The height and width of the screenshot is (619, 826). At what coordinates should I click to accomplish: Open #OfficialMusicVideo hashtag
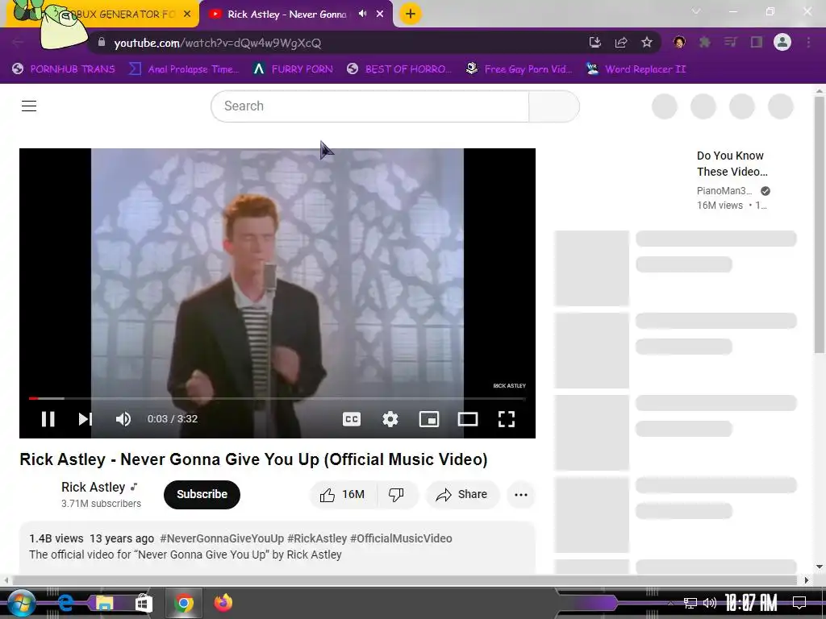pyautogui.click(x=401, y=538)
